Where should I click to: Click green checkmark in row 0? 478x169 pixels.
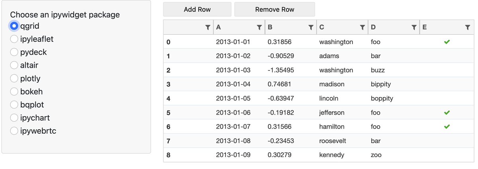[x=447, y=42]
